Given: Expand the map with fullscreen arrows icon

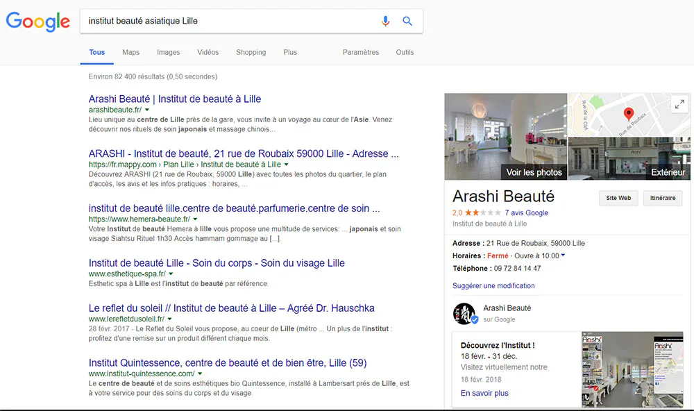Looking at the screenshot, I should tap(679, 105).
